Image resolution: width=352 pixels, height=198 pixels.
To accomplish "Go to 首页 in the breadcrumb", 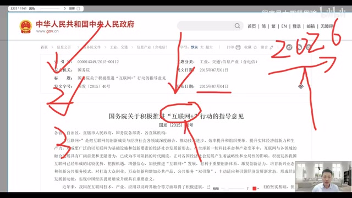I will (x=44, y=47).
